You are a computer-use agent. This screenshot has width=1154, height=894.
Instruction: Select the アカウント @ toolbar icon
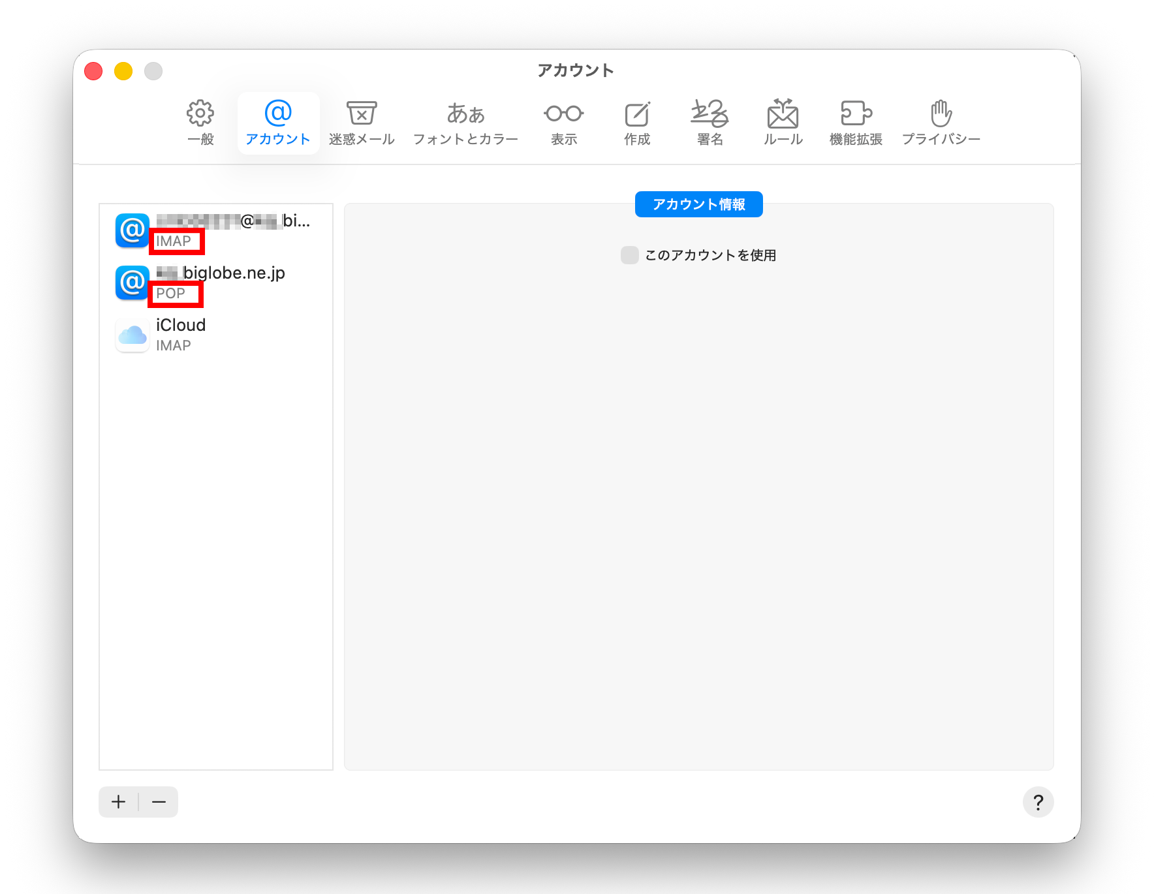pos(278,123)
